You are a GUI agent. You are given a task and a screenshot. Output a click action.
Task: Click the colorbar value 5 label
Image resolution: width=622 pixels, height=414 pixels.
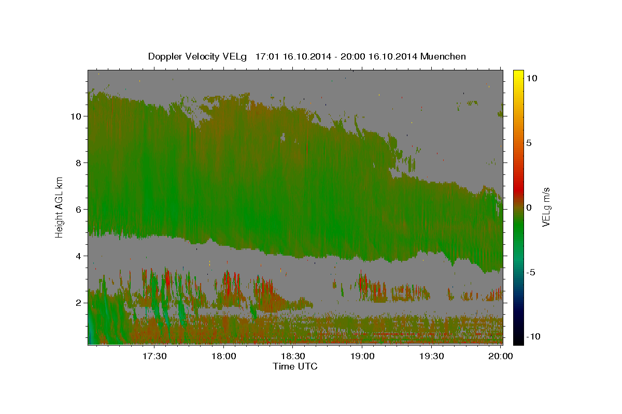(x=529, y=143)
